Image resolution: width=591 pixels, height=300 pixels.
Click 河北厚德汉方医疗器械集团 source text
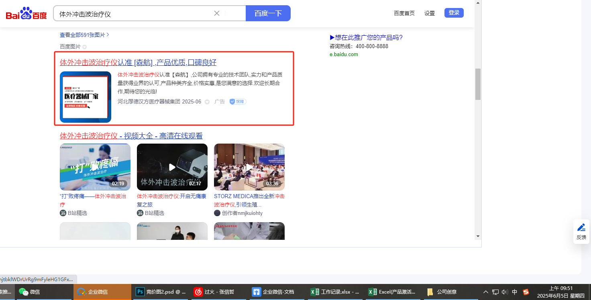149,101
